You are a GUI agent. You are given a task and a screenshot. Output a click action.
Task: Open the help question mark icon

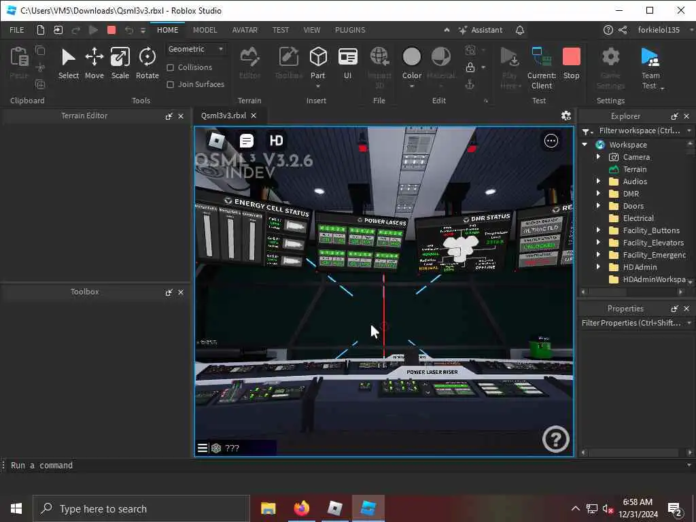point(608,30)
